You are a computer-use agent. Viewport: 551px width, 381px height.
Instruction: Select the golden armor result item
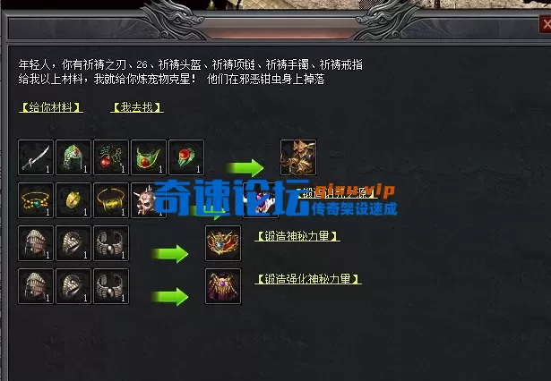pos(298,157)
